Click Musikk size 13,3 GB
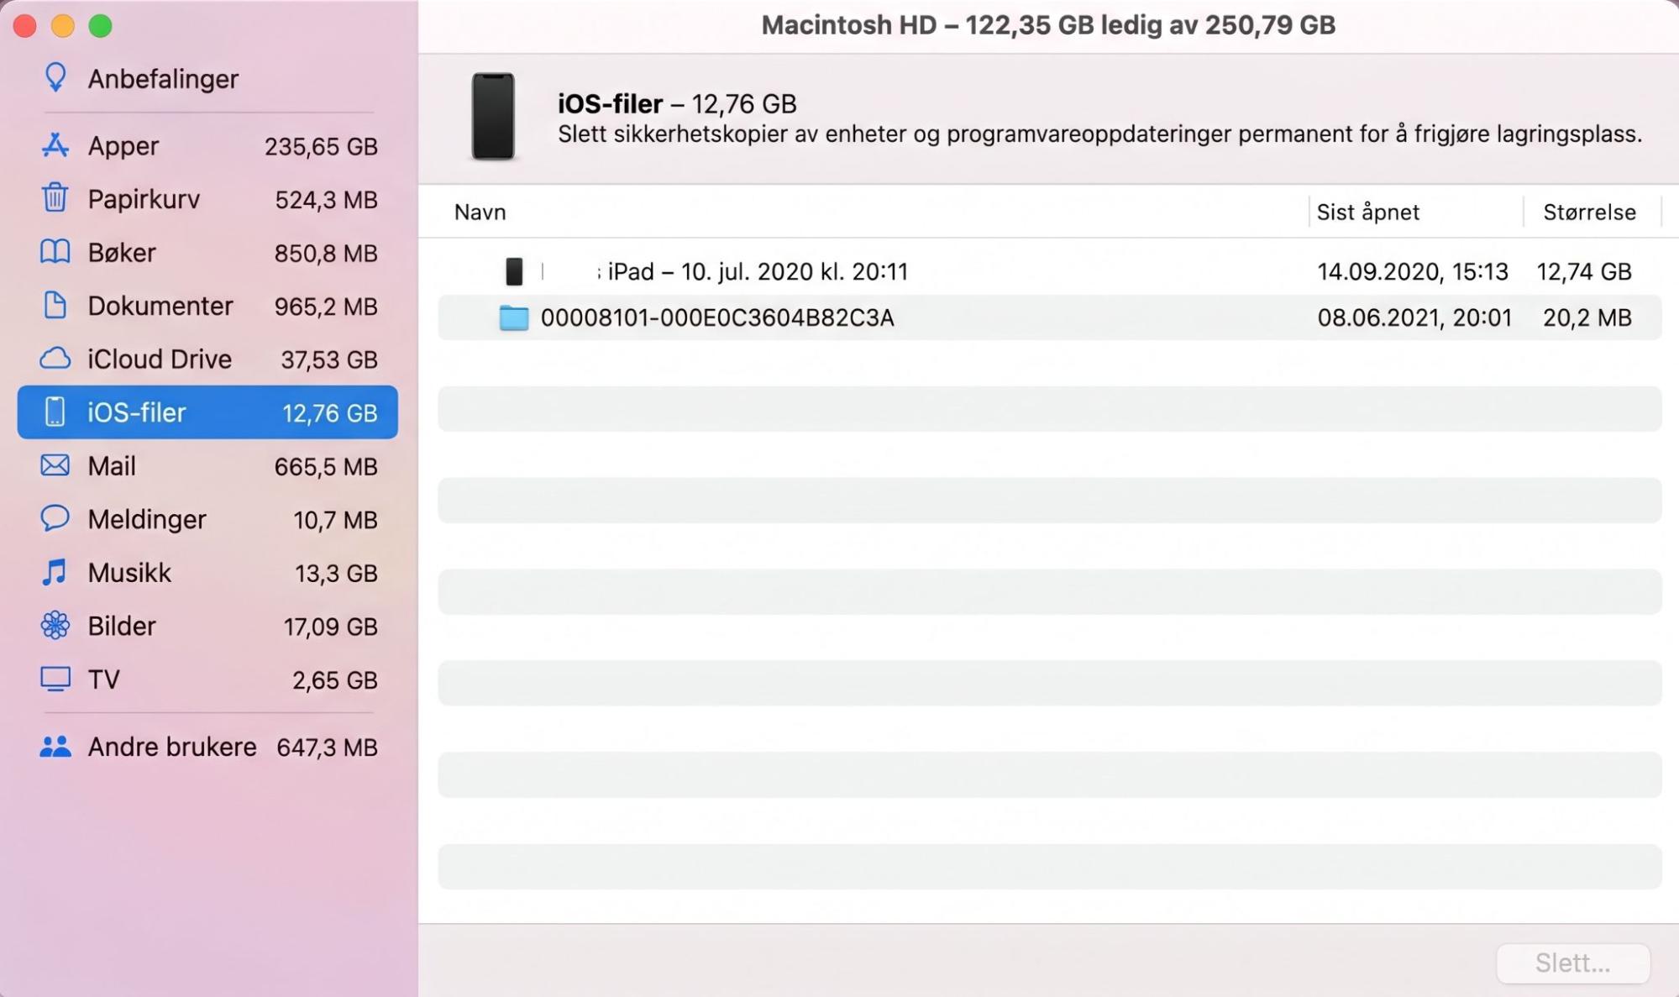Image resolution: width=1679 pixels, height=997 pixels. coord(336,573)
